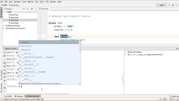Click the question mark help icon in console
179x101 pixels.
click(x=4, y=84)
